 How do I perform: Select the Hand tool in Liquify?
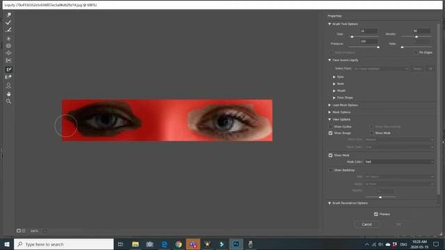click(x=8, y=94)
